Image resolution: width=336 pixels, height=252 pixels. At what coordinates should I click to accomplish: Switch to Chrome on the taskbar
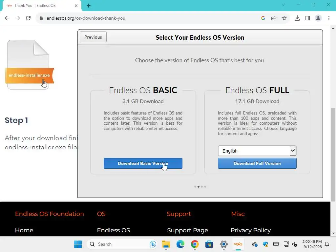[x=195, y=244]
